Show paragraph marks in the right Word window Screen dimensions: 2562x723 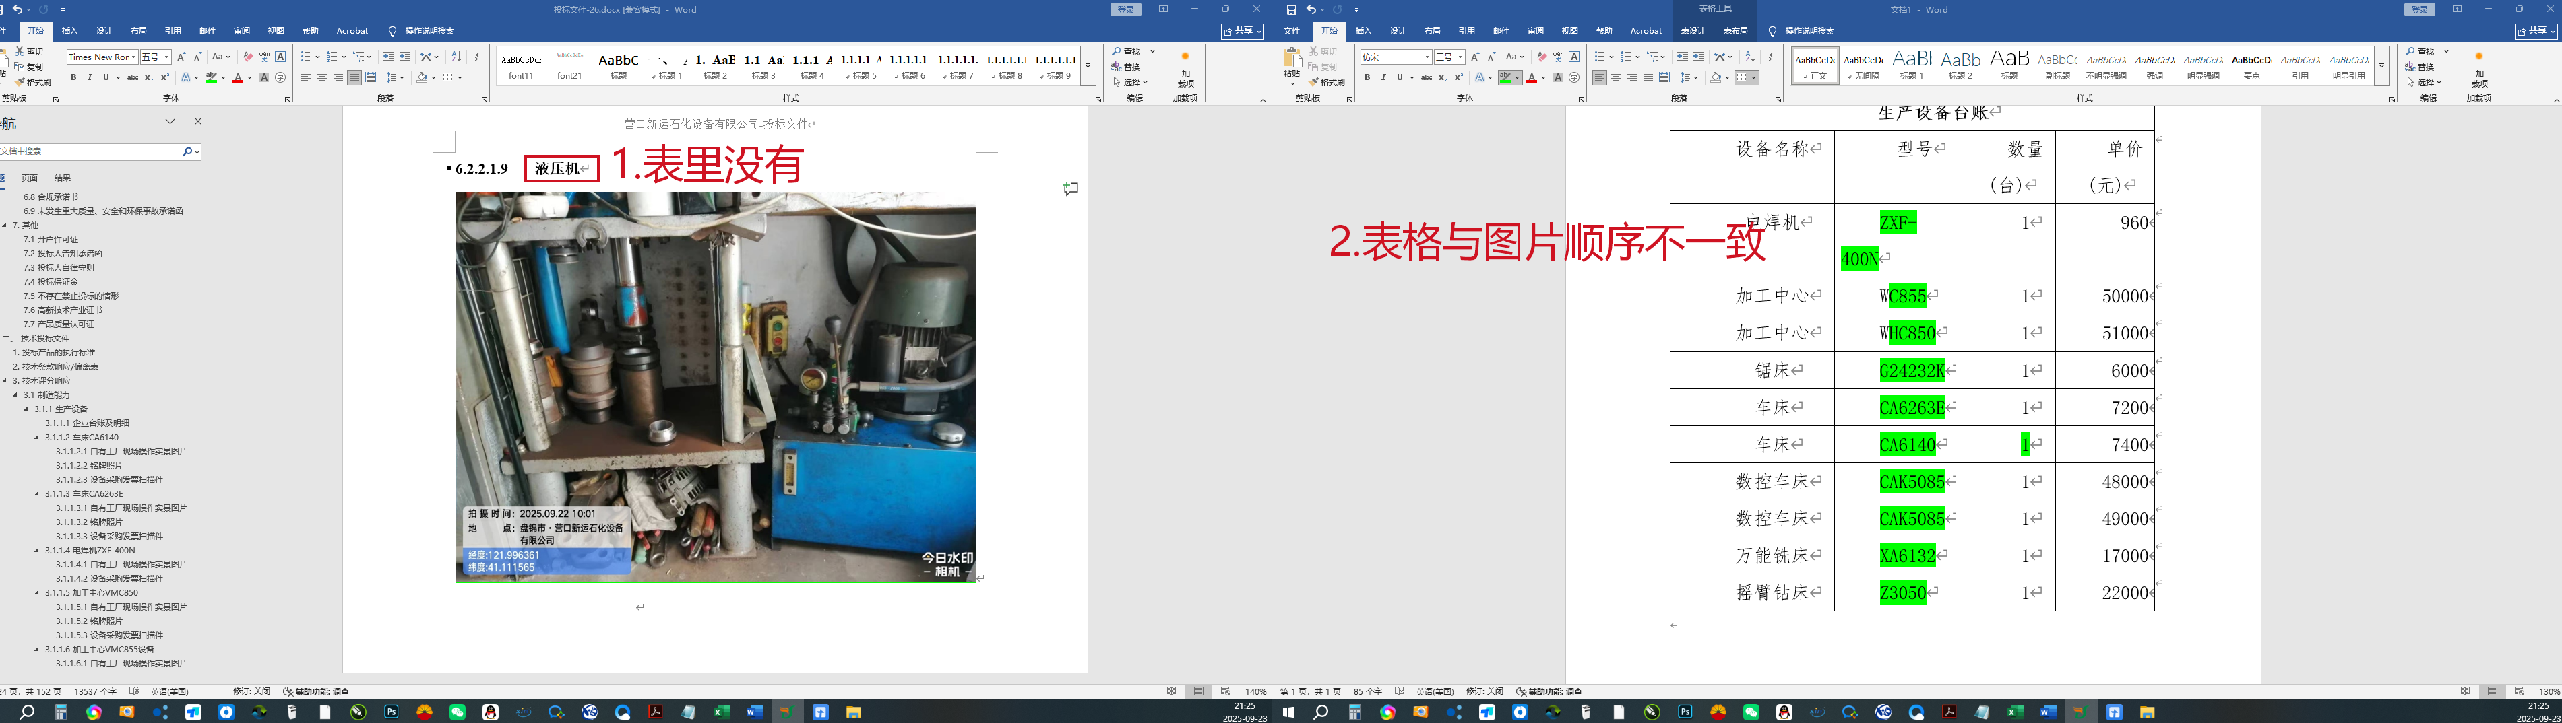[1772, 57]
